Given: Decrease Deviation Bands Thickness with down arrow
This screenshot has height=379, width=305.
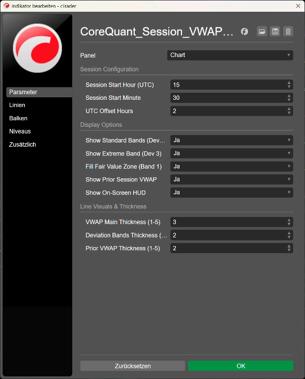Looking at the screenshot, I should 289,237.
